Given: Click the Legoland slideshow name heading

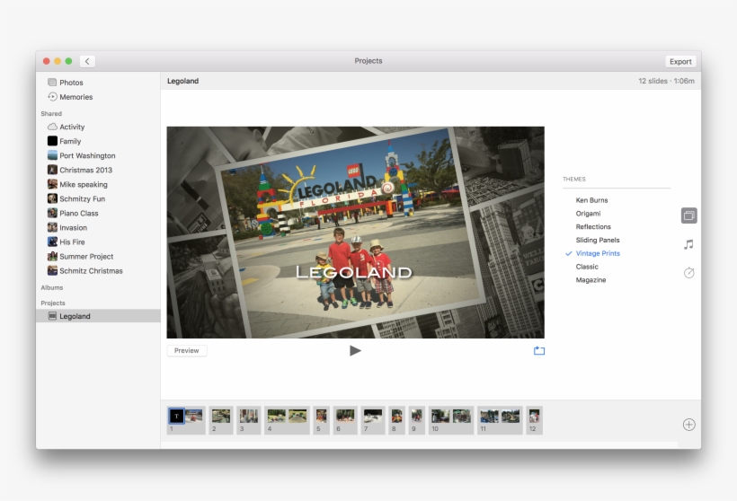Looking at the screenshot, I should point(182,81).
